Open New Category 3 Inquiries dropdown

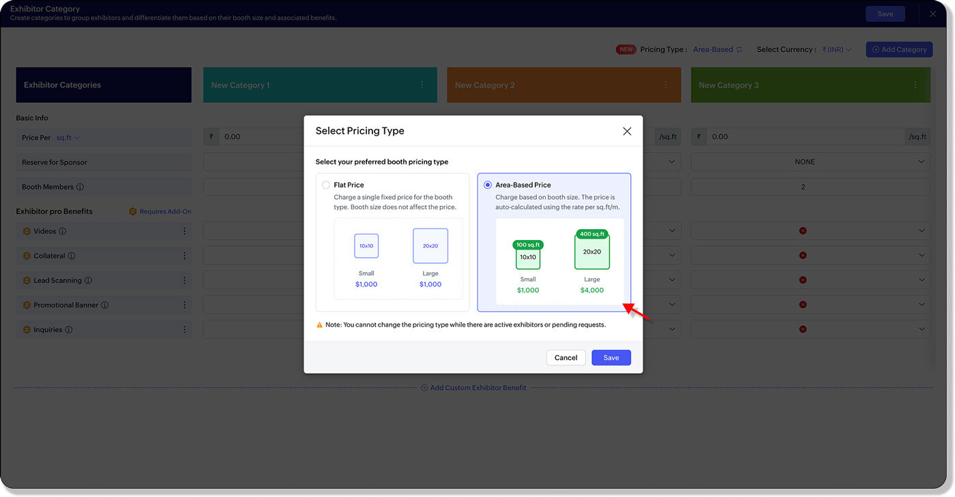point(810,329)
